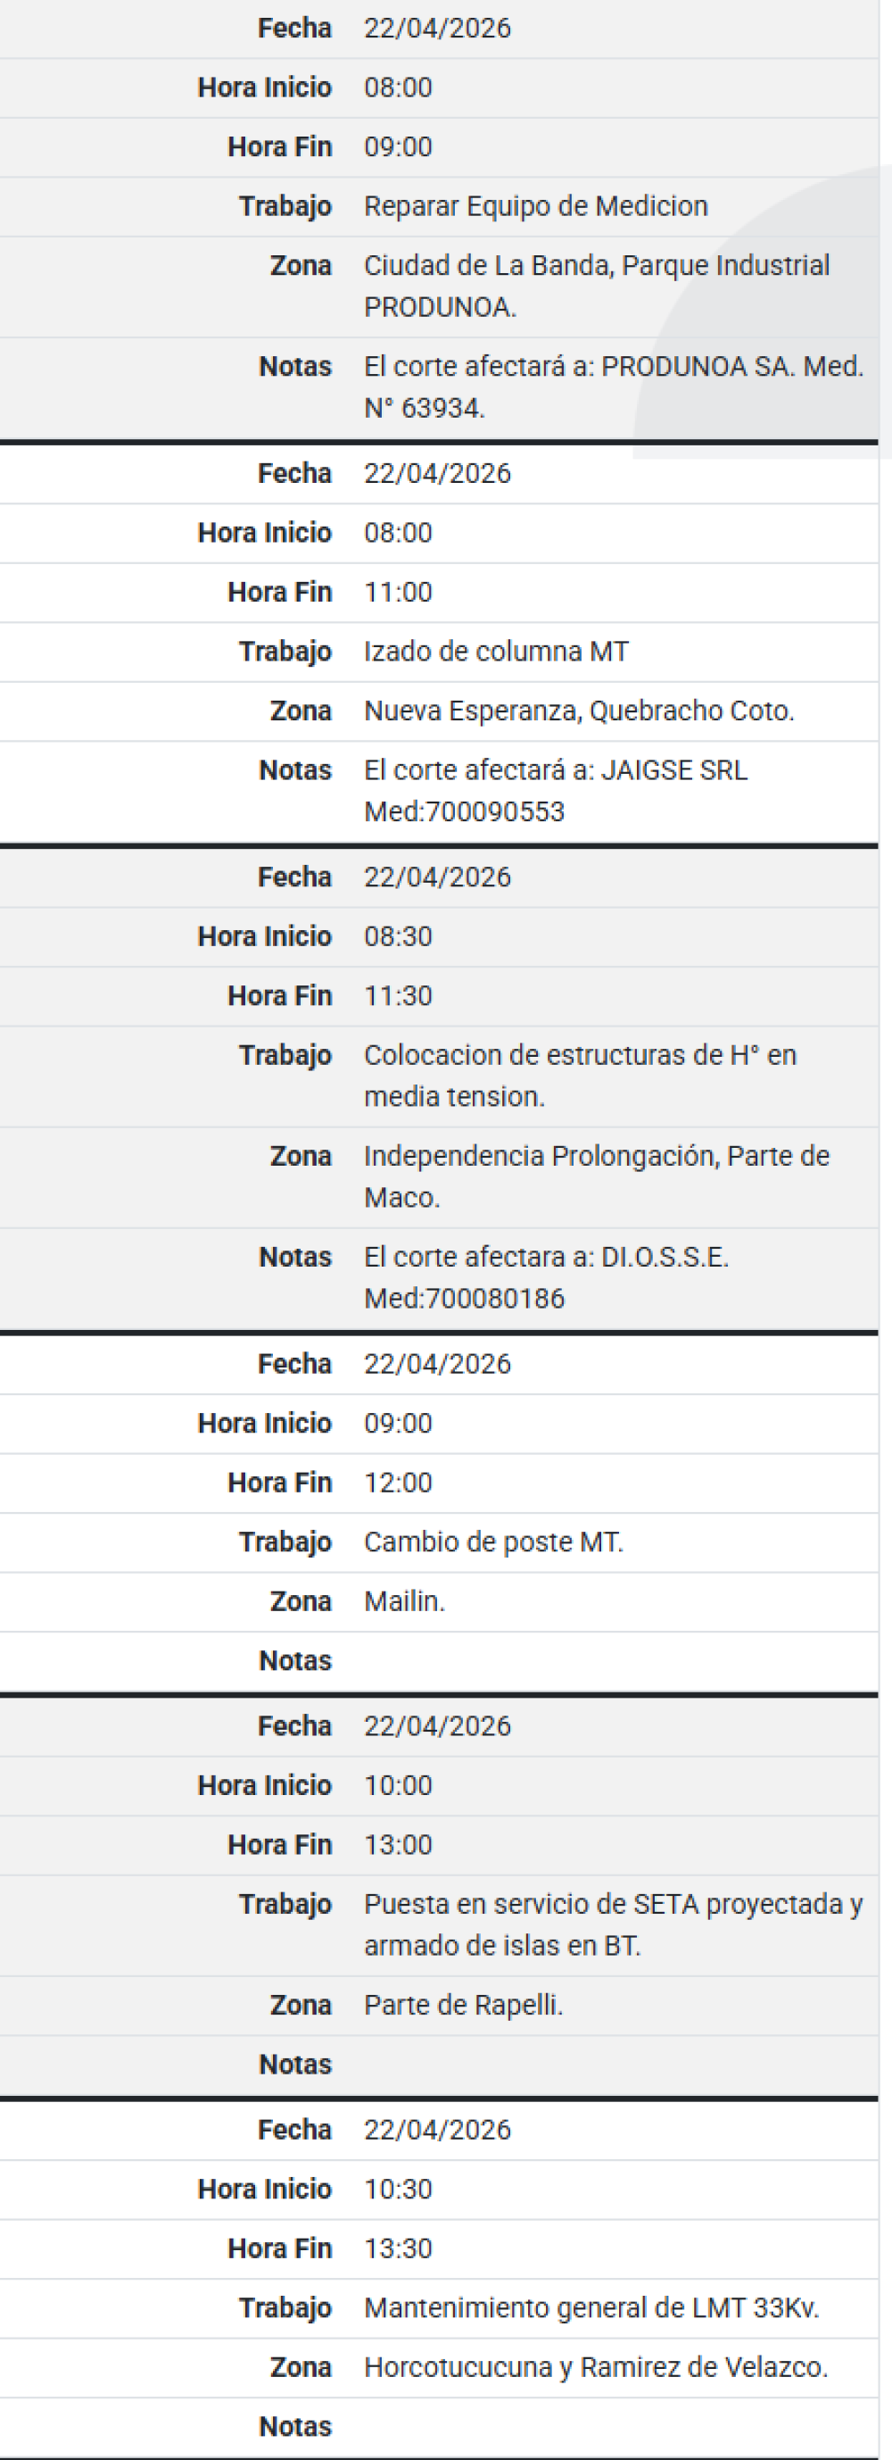Select 'Mantenimiento general de LMT 33Kv.' work entry
The image size is (892, 2460).
point(591,2307)
